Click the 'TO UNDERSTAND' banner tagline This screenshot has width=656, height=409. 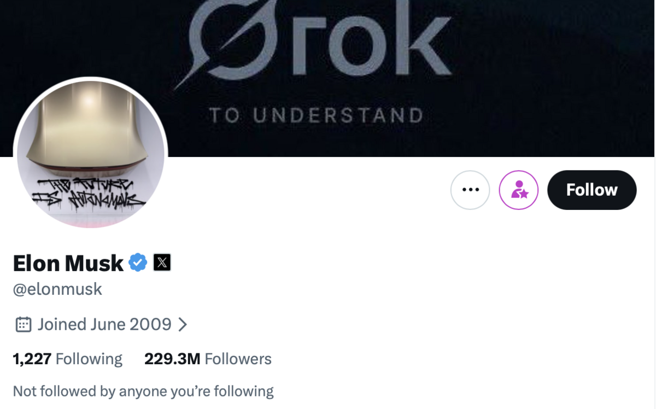tap(317, 115)
